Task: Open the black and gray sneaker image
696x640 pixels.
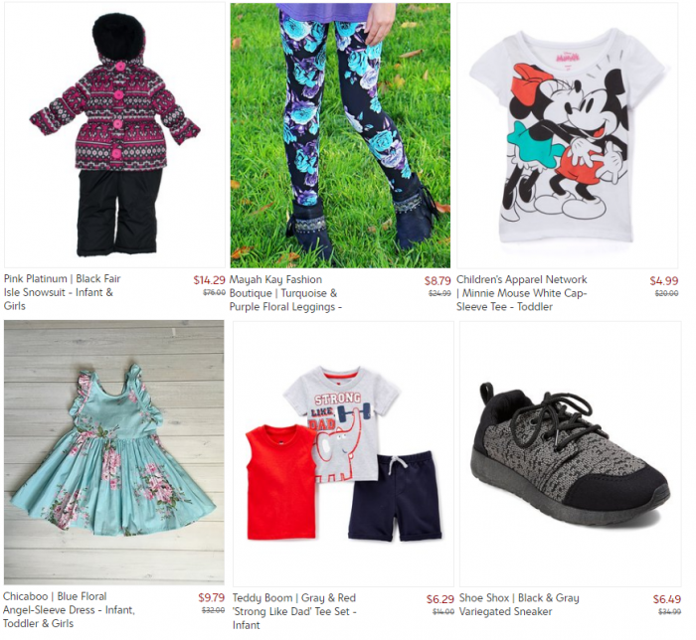Action: click(x=571, y=454)
